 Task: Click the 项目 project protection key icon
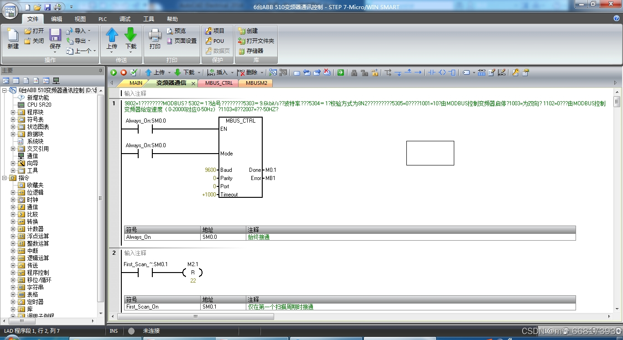click(x=208, y=31)
